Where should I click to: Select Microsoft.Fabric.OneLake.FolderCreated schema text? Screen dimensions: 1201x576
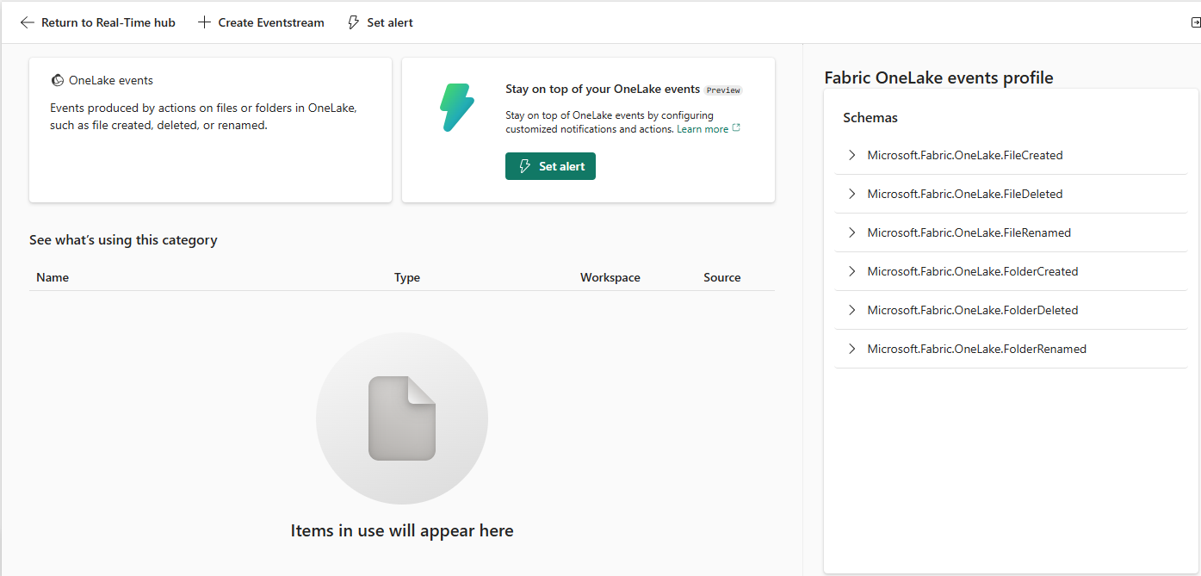click(973, 271)
